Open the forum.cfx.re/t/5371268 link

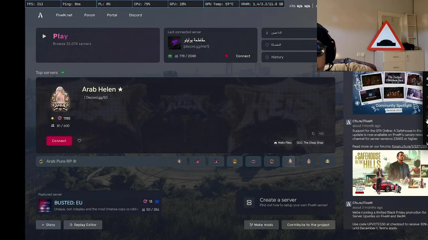coord(409,146)
